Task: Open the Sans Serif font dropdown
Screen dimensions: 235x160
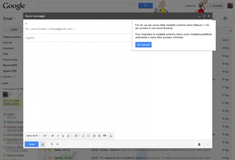Action: pos(33,136)
